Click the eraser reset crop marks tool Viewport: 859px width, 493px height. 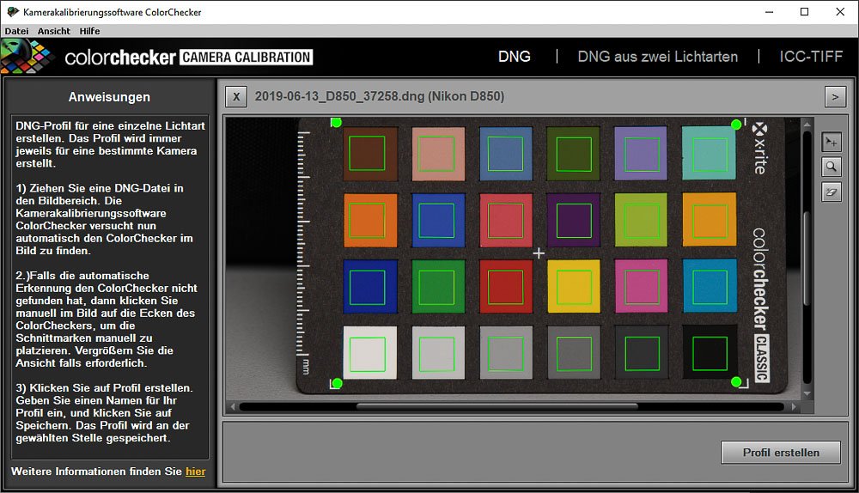[x=831, y=192]
